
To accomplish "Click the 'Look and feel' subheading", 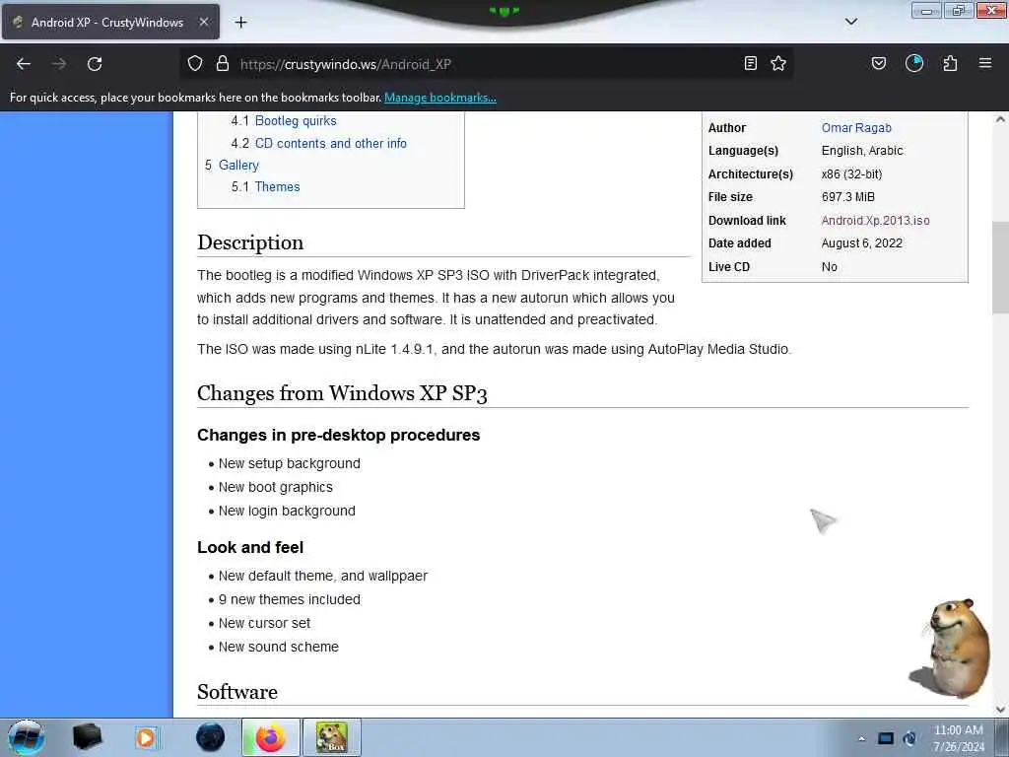I will 250,547.
